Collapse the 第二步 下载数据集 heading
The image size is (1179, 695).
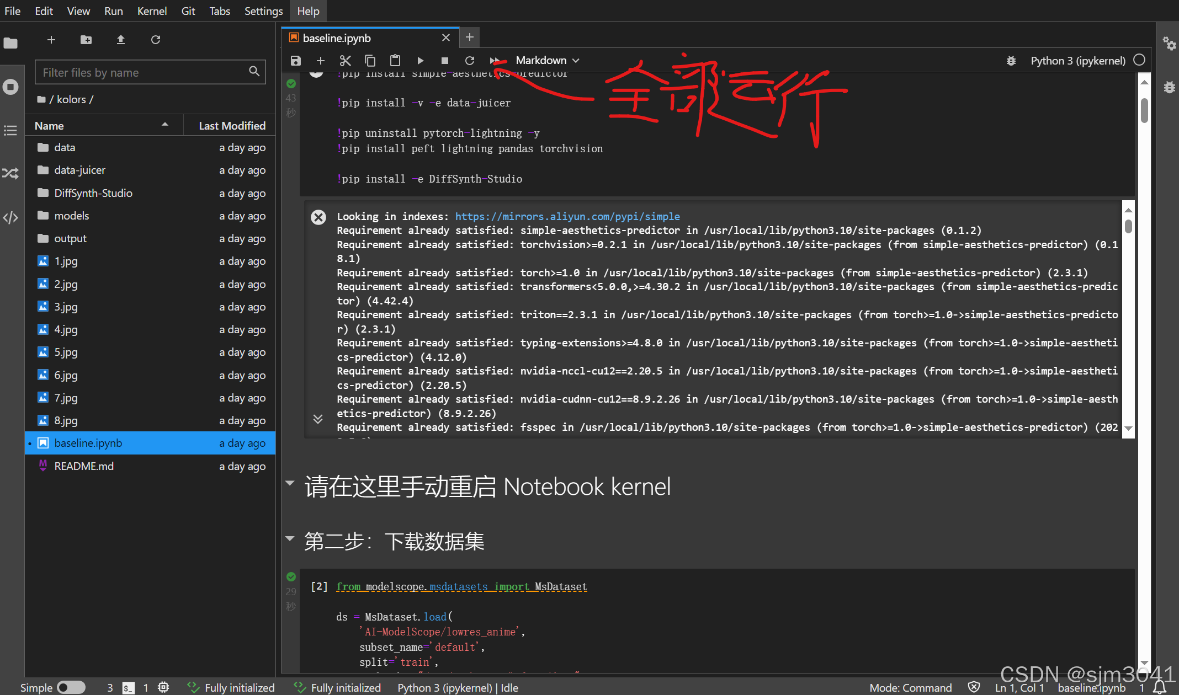(290, 538)
